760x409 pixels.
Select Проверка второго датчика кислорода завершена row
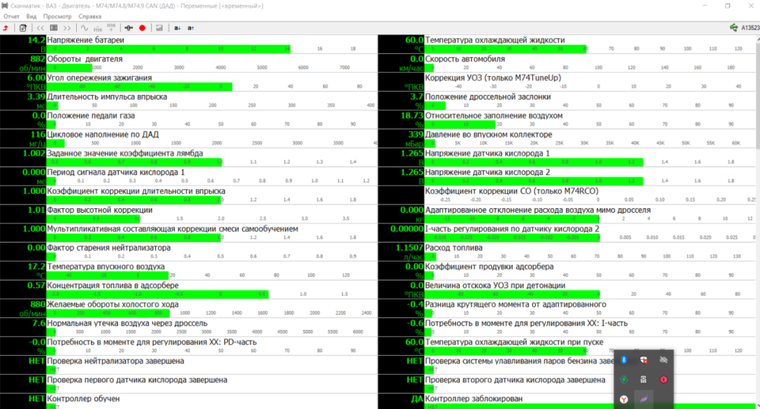[567, 384]
